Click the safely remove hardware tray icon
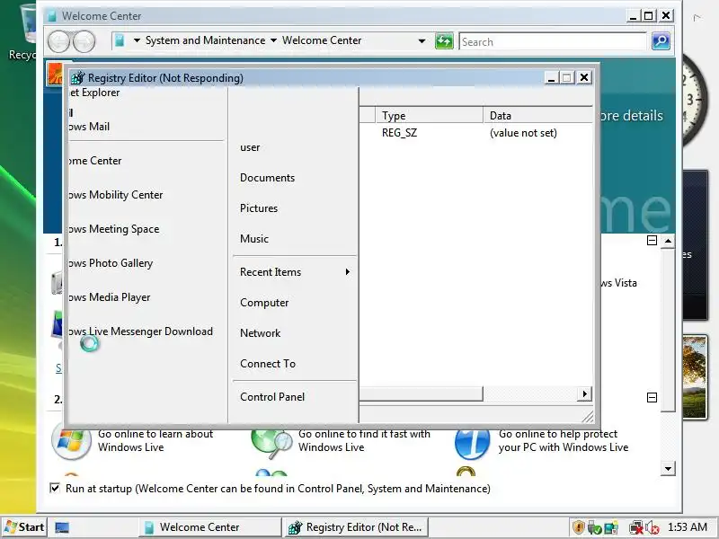Viewport: 719px width, 539px height. tap(594, 527)
